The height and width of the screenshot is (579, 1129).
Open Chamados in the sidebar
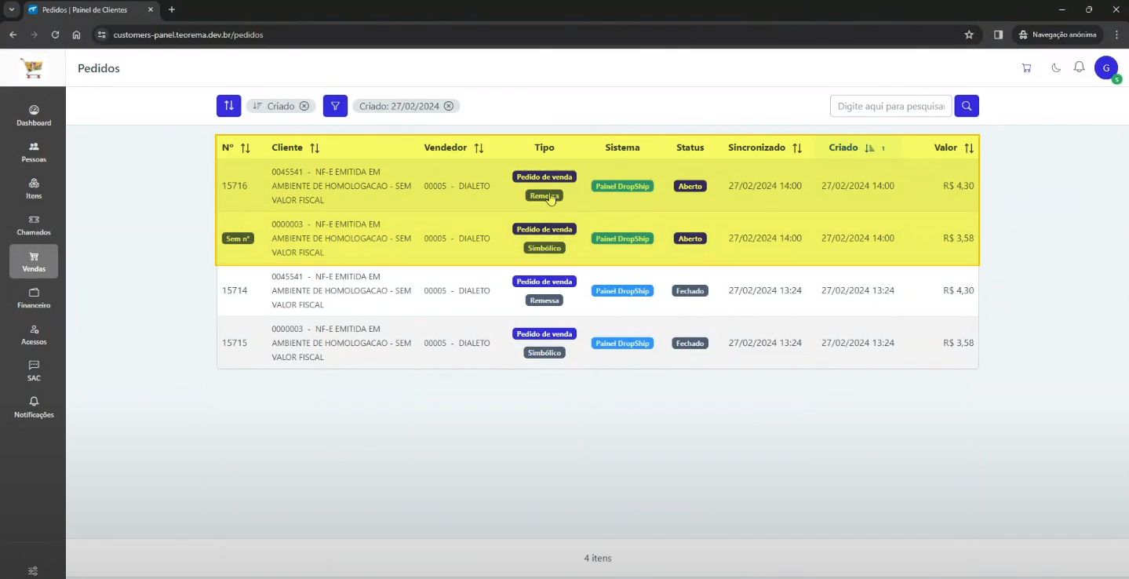click(34, 225)
